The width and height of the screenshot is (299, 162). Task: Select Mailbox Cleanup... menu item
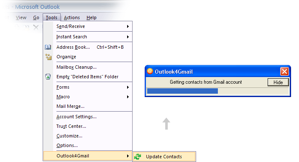88,67
